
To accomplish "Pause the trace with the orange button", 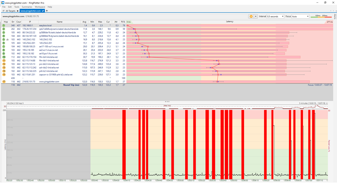I will (x=251, y=16).
